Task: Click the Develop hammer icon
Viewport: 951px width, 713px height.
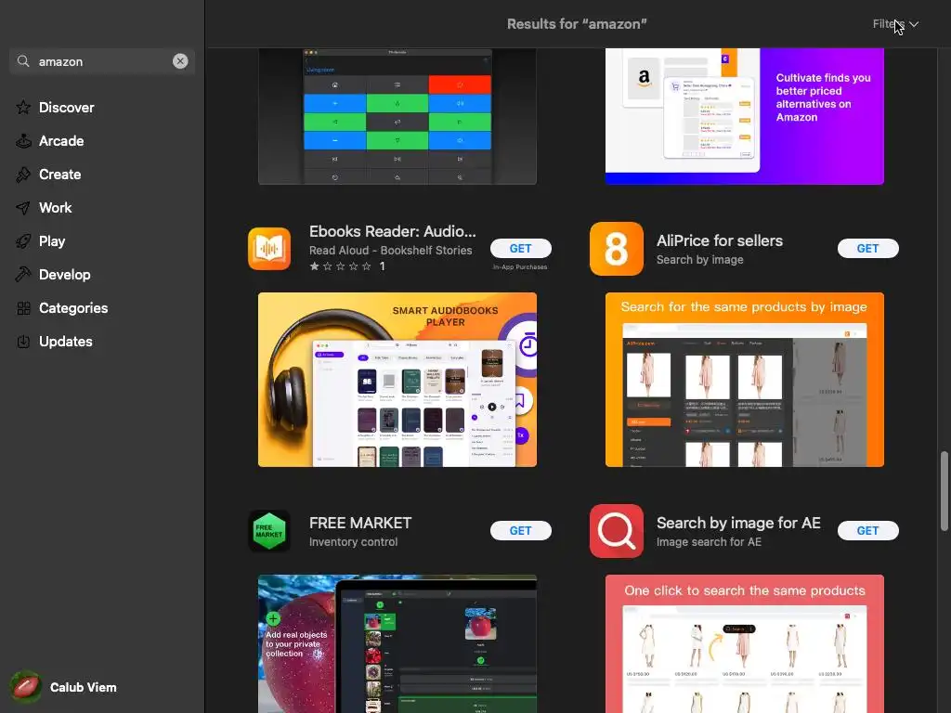Action: click(23, 275)
